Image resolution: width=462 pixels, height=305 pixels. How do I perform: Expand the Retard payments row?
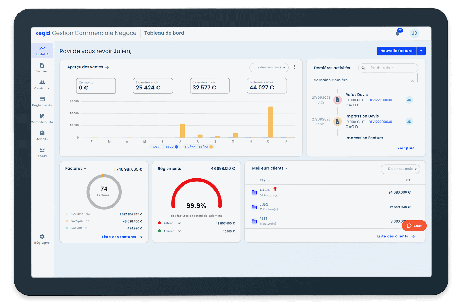pyautogui.click(x=179, y=223)
